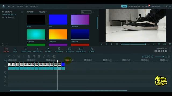Screen dimensions: 172x96
Task: Record voiceover with microphone icon
Action: tap(153, 44)
